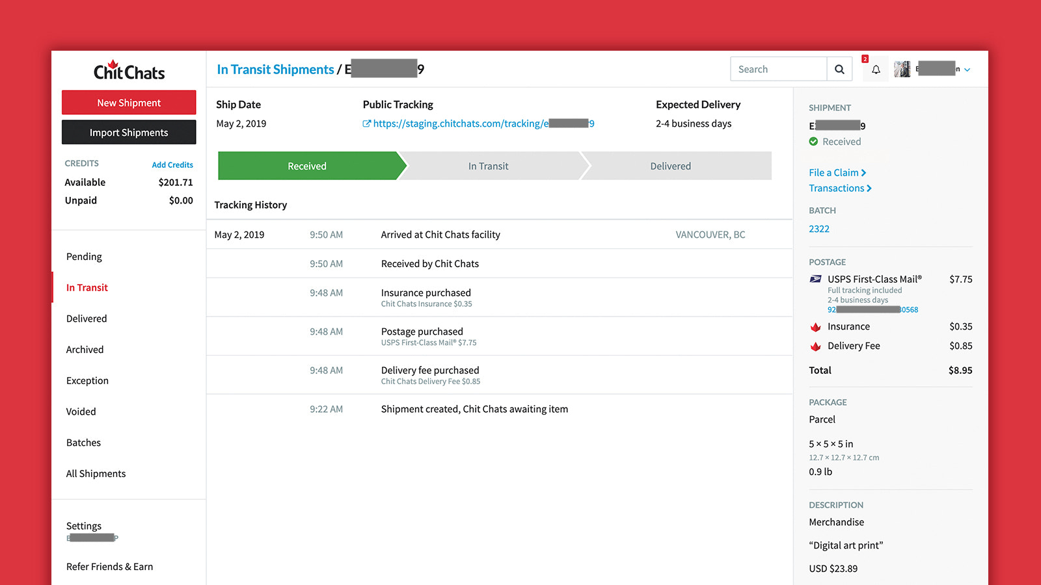Click the 'Digital art print' description
This screenshot has height=585, width=1041.
click(846, 545)
